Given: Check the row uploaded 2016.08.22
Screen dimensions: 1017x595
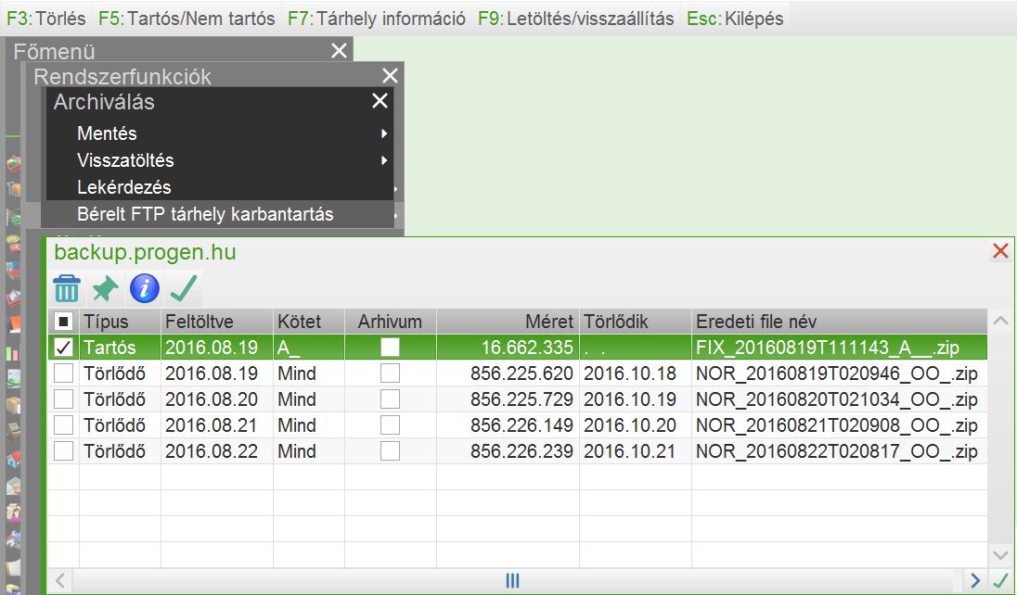Looking at the screenshot, I should pyautogui.click(x=63, y=451).
